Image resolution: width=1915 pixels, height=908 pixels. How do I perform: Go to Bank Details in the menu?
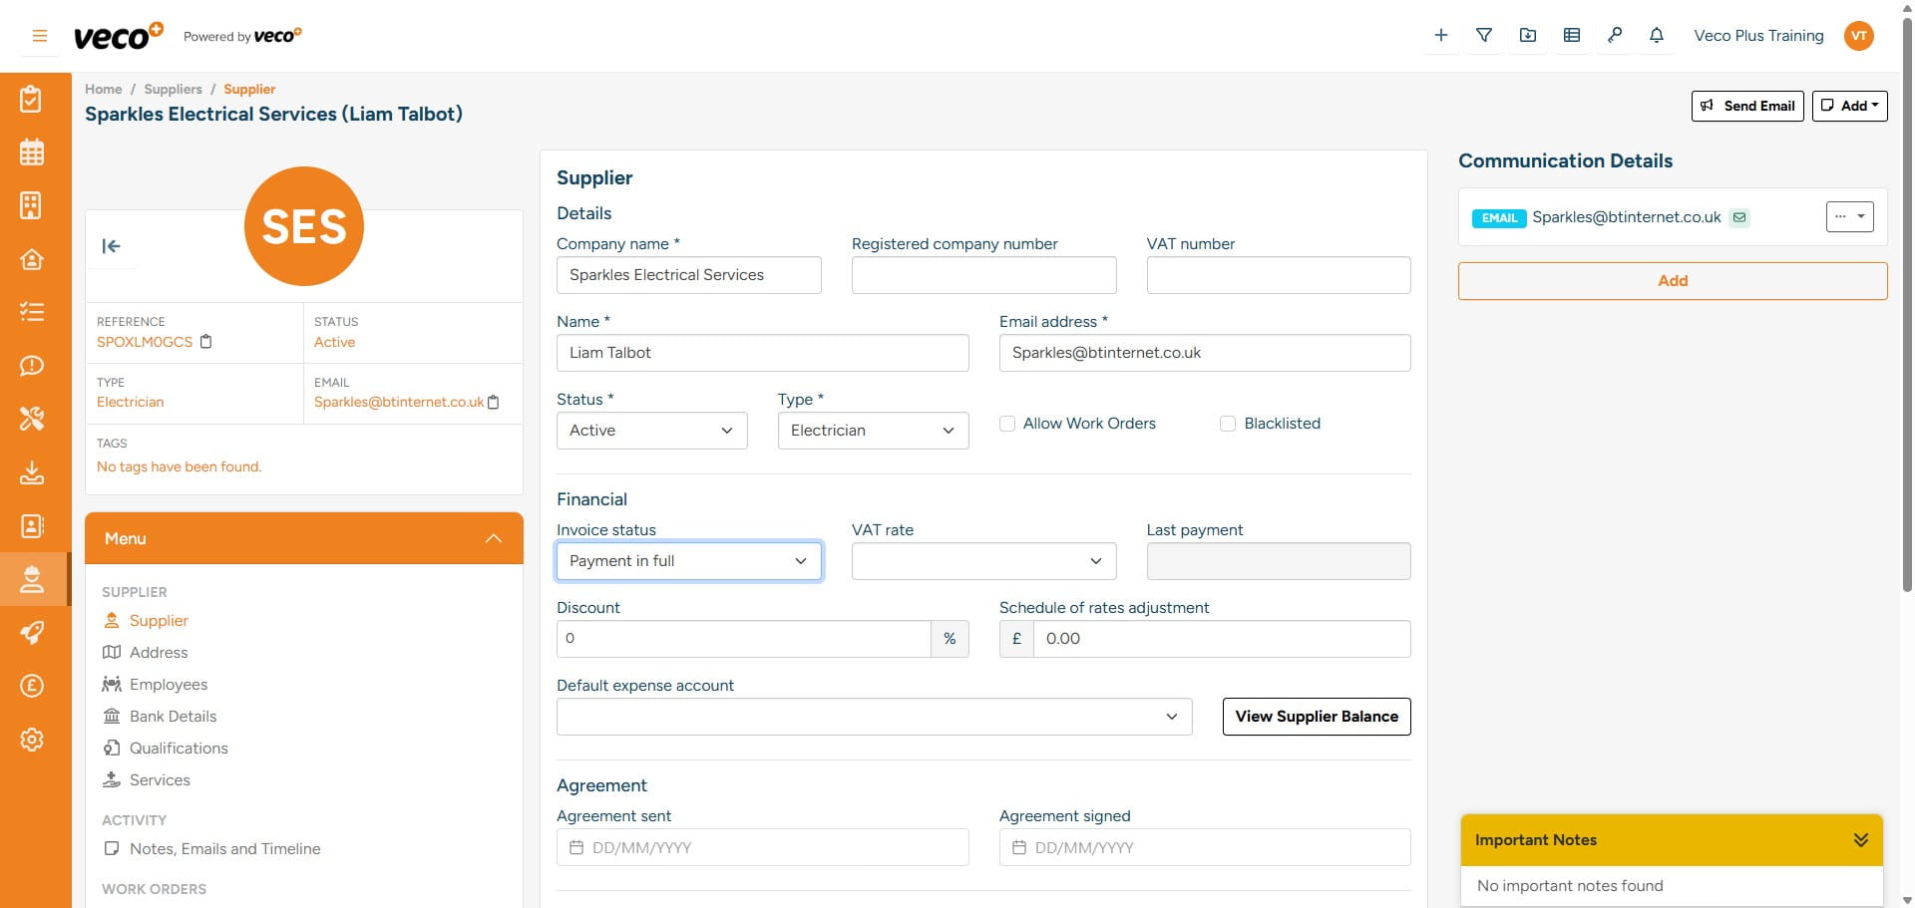point(172,716)
